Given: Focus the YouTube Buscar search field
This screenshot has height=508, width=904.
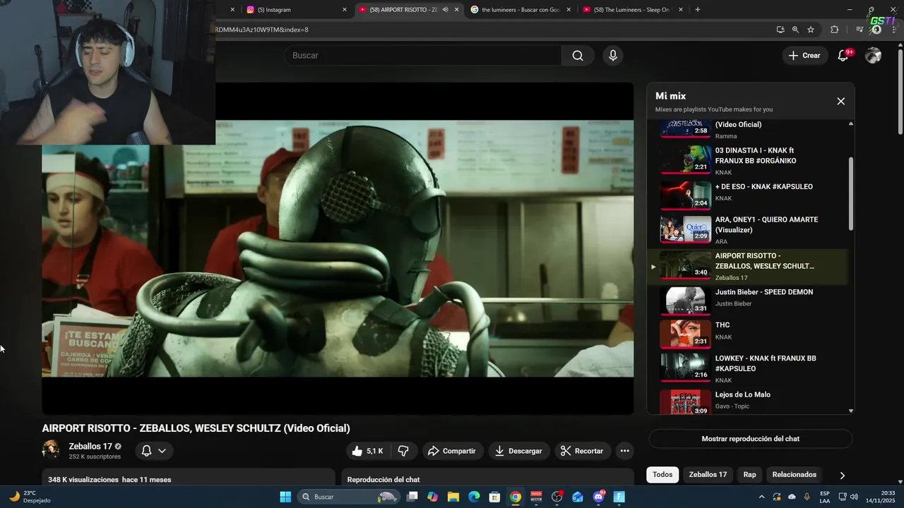Looking at the screenshot, I should coord(422,56).
